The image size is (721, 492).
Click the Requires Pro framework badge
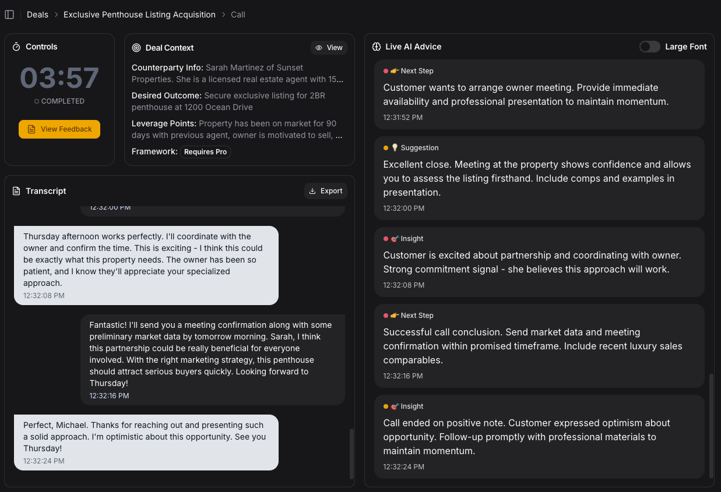pyautogui.click(x=205, y=151)
